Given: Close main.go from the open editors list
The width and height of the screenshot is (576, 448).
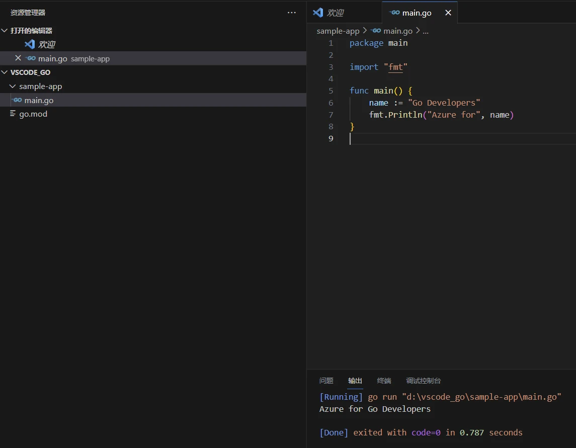Looking at the screenshot, I should click(18, 58).
